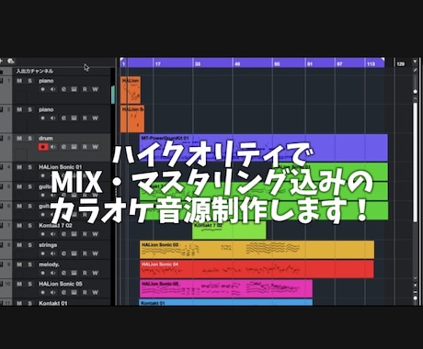Disable the red record button on drum track
Screen dimensions: 423x349
[43, 147]
